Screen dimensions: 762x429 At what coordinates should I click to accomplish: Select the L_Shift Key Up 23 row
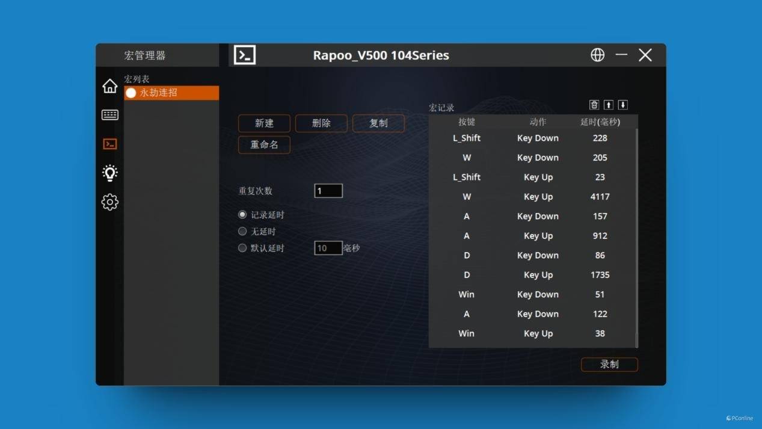pos(532,177)
